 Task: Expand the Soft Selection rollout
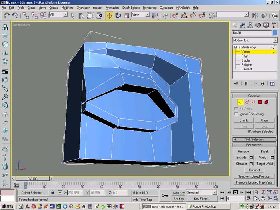(254, 139)
